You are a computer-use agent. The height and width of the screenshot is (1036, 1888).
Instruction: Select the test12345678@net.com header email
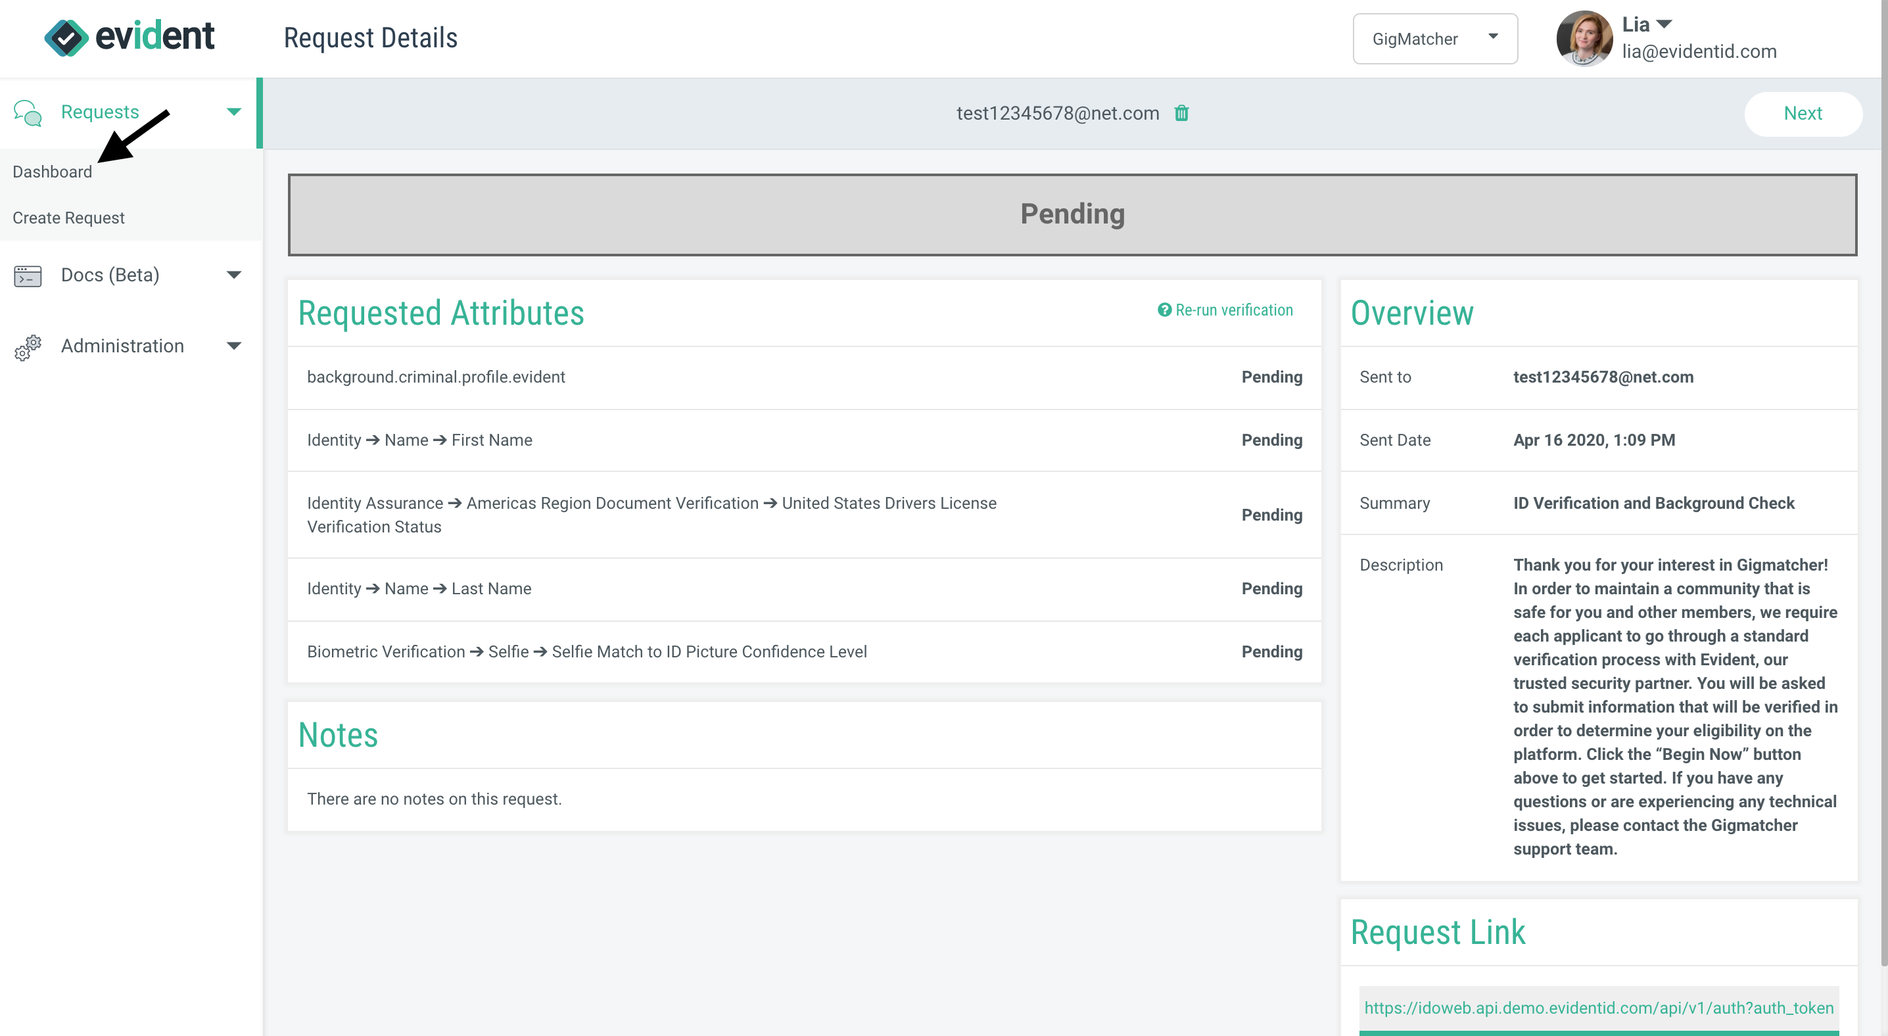click(1058, 113)
